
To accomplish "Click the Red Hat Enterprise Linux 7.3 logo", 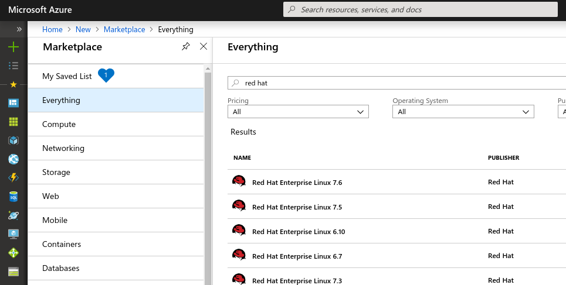I will coord(239,279).
